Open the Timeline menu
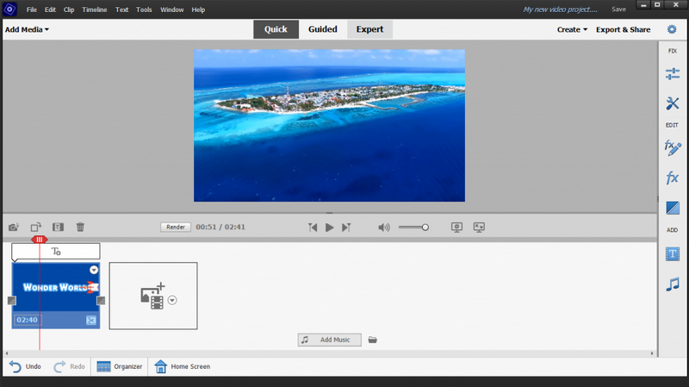 tap(95, 9)
